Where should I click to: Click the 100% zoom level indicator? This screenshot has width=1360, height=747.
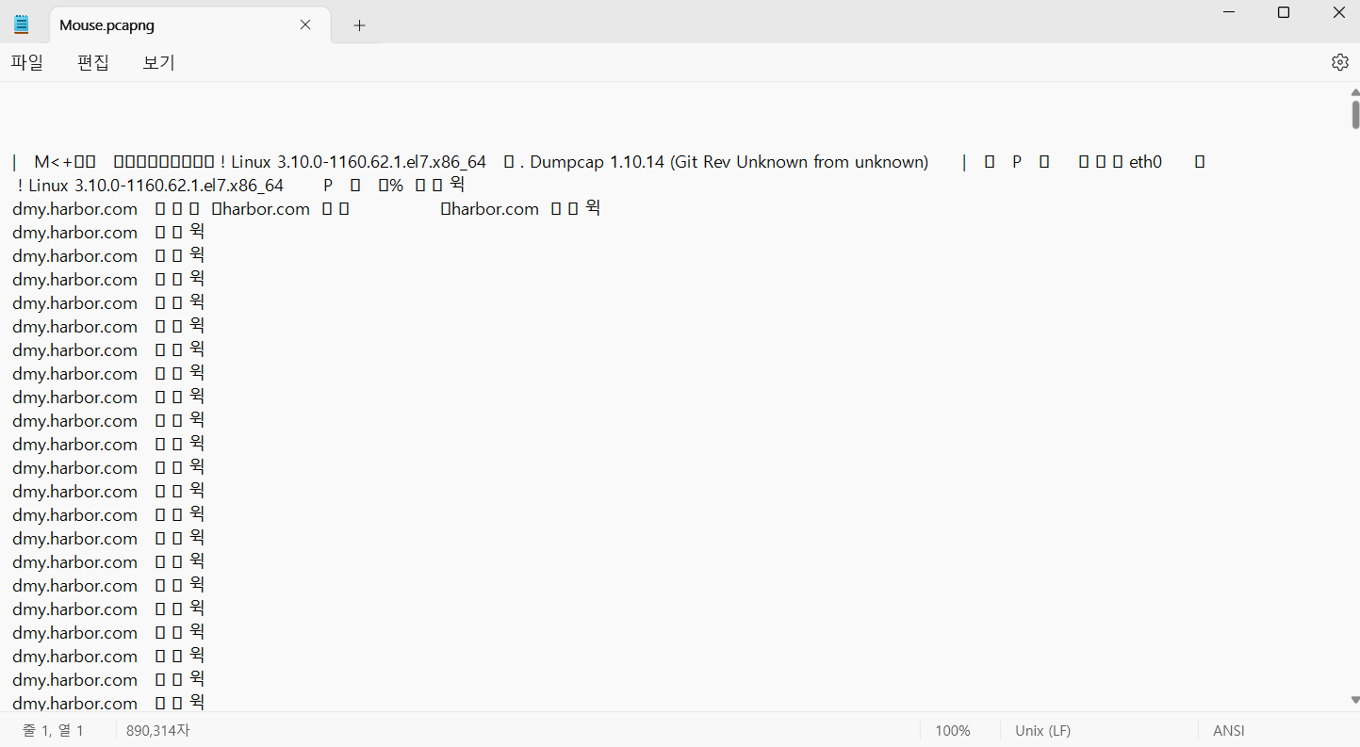coord(953,730)
